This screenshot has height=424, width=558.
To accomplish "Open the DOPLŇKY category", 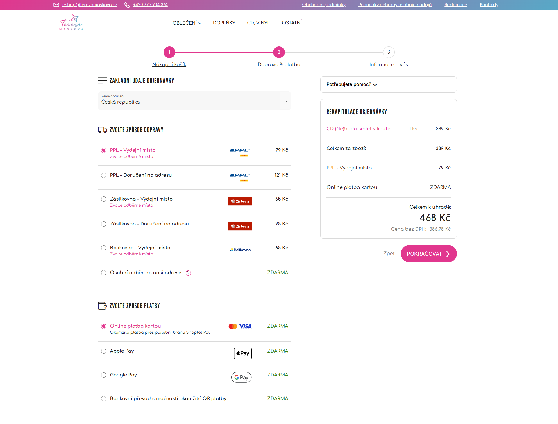I will tap(224, 23).
